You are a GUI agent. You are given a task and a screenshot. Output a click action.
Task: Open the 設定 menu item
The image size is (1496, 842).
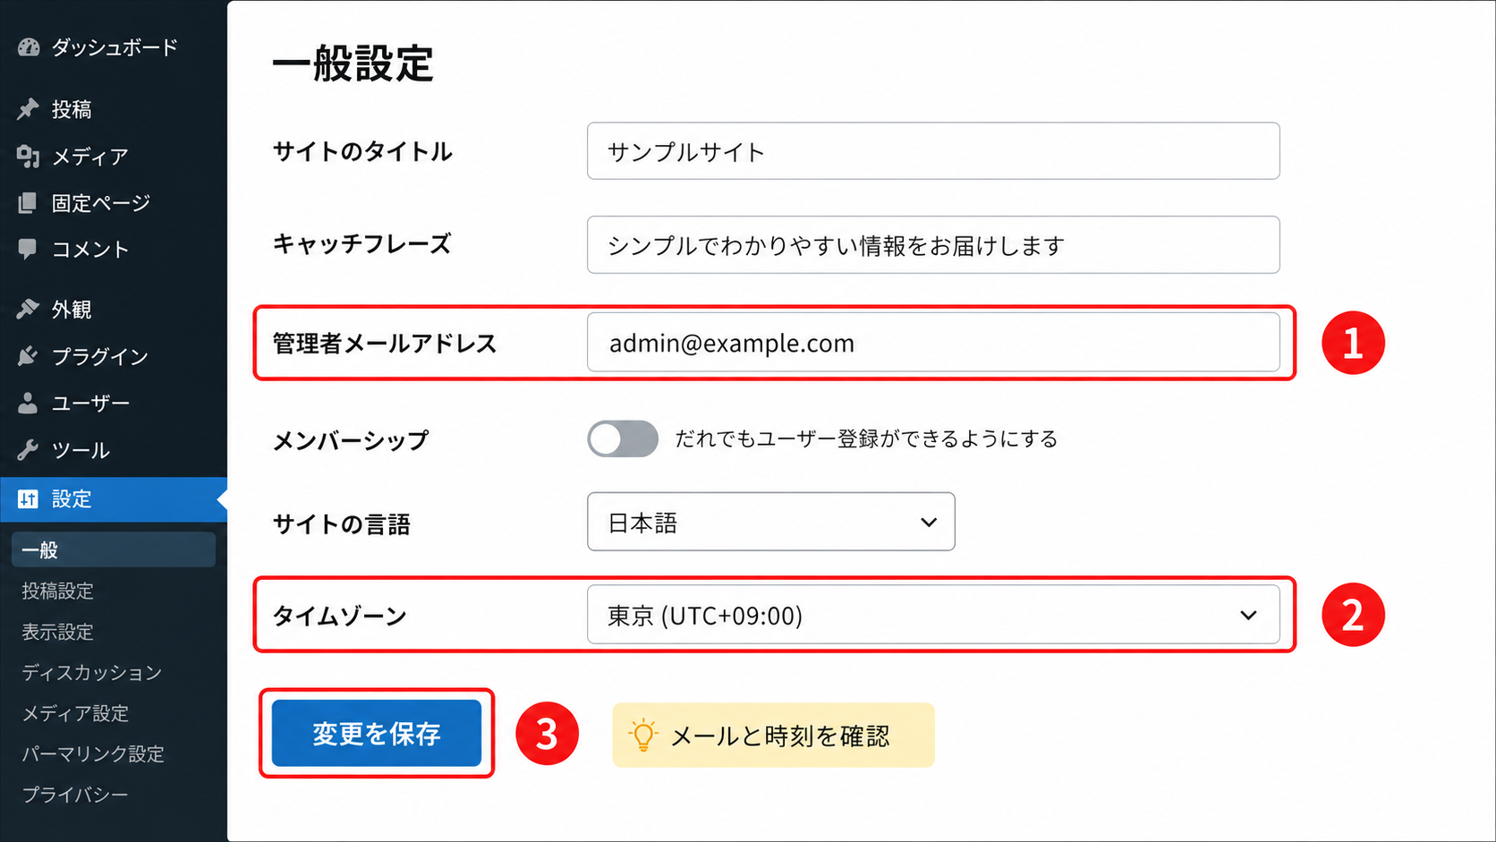pos(114,499)
